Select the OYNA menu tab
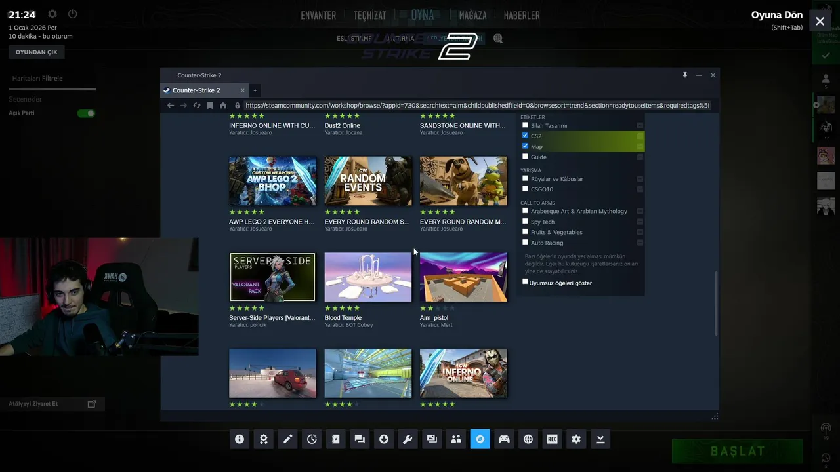 click(423, 14)
